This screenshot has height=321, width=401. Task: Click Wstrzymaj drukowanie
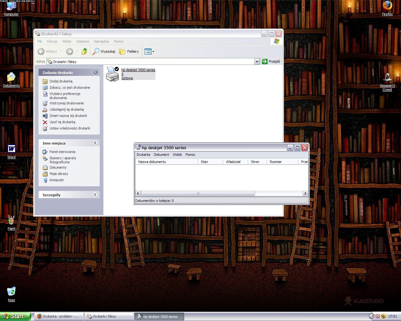[66, 103]
